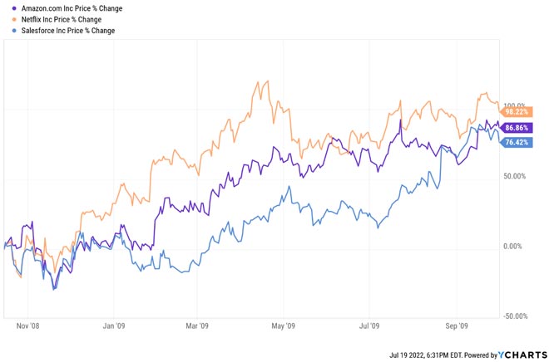
Task: Select the Sep '09 date label
Action: tap(457, 326)
